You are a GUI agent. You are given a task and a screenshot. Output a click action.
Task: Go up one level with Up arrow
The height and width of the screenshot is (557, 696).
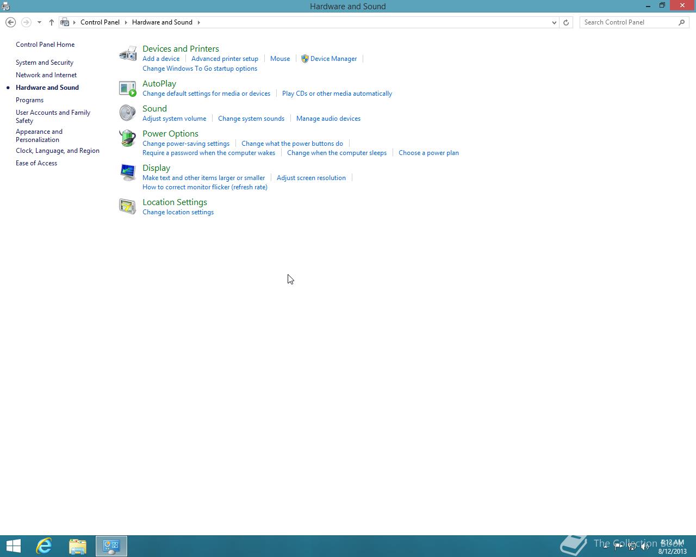pos(52,22)
